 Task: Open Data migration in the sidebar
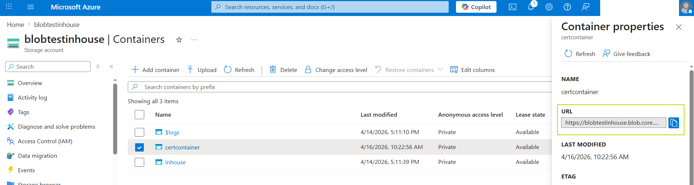coord(37,156)
